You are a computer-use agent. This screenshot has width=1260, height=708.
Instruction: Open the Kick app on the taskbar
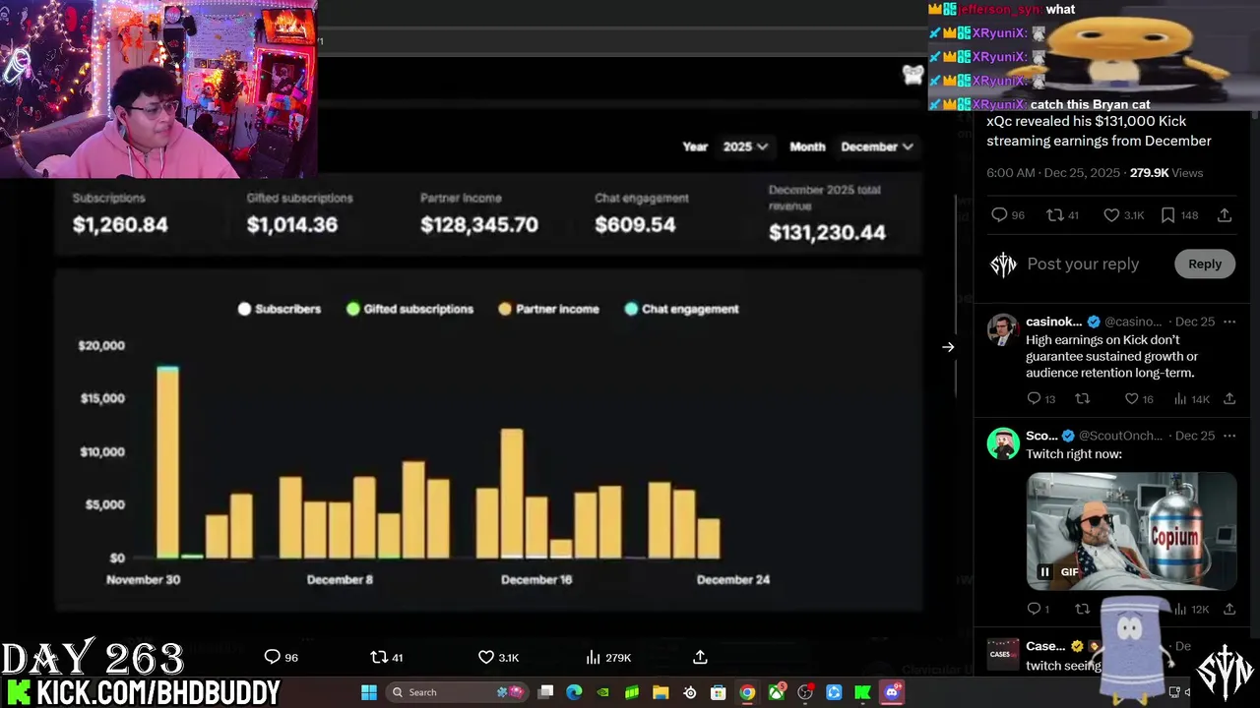(862, 692)
